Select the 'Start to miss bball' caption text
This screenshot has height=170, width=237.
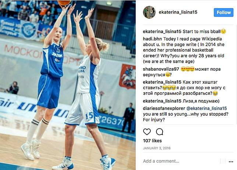click(202, 31)
